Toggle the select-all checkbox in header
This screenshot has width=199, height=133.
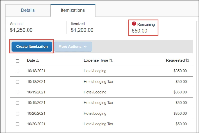pos(18,61)
